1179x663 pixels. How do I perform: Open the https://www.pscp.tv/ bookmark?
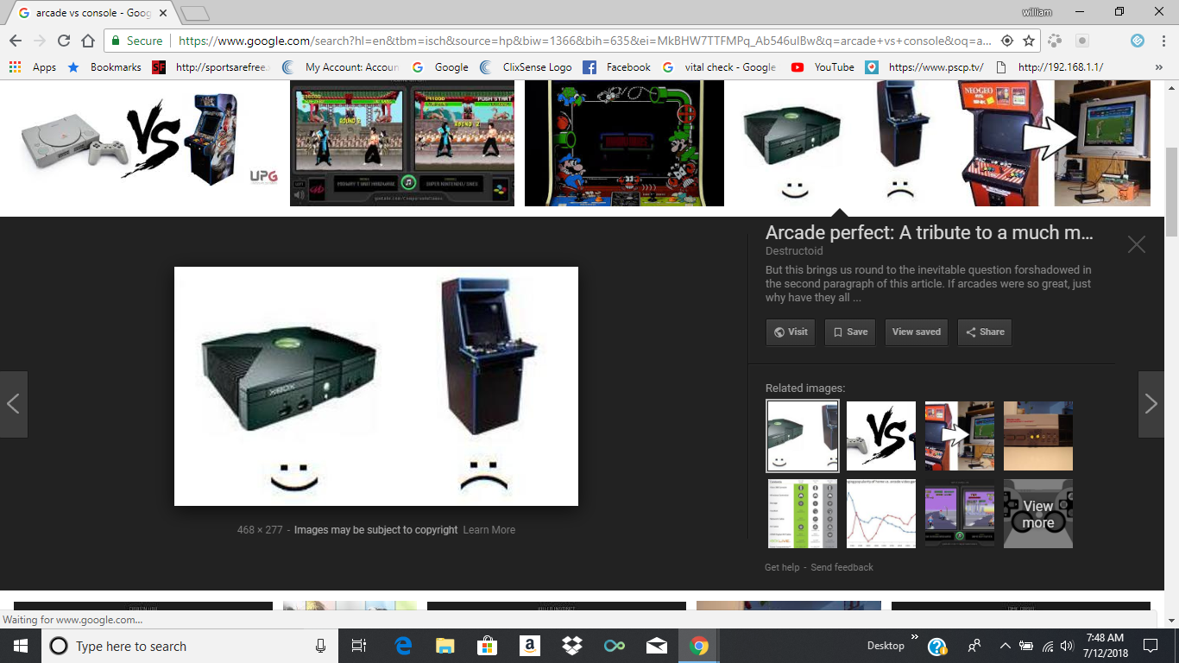point(924,66)
